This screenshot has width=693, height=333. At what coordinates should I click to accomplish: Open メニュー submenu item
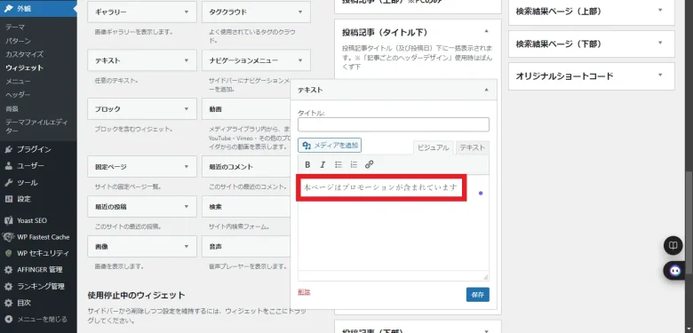click(x=18, y=82)
